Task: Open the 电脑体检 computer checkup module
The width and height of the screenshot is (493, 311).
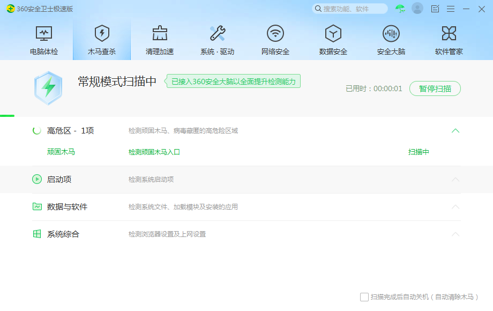Action: (x=44, y=40)
